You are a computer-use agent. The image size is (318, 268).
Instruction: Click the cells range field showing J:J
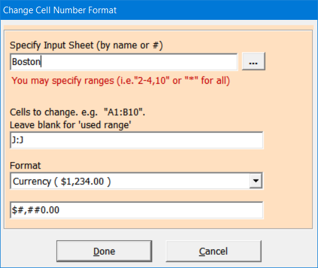click(x=136, y=140)
